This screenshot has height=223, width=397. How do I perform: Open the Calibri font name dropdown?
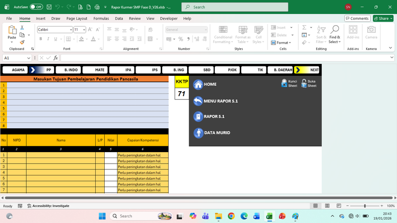70,30
